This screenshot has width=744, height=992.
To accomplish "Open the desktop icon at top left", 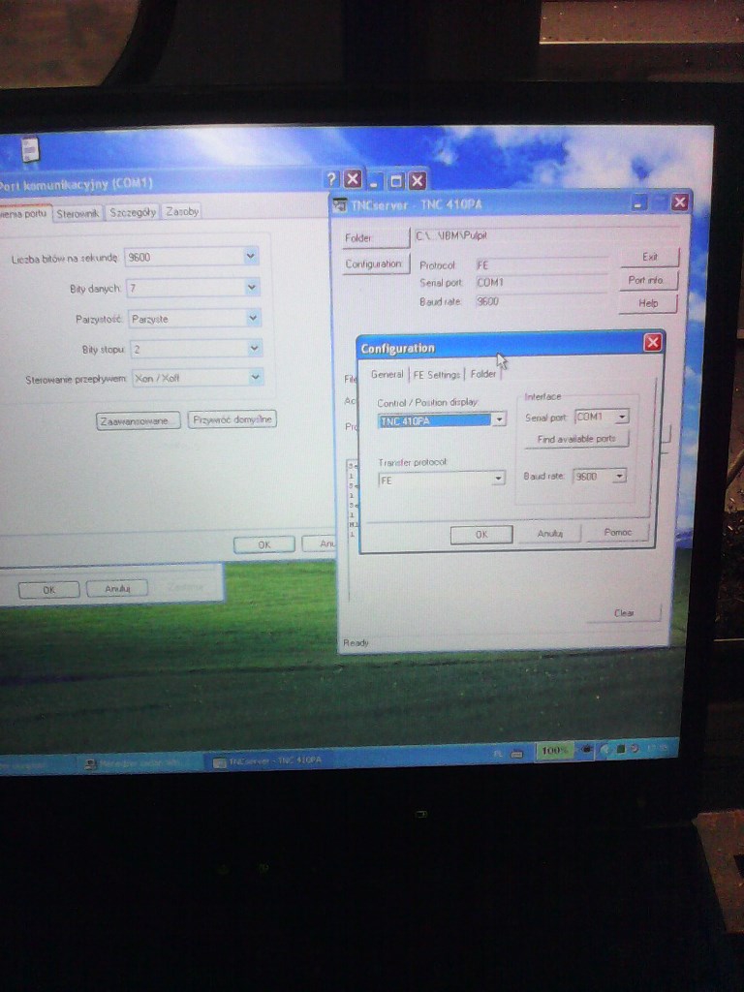I will (30, 149).
